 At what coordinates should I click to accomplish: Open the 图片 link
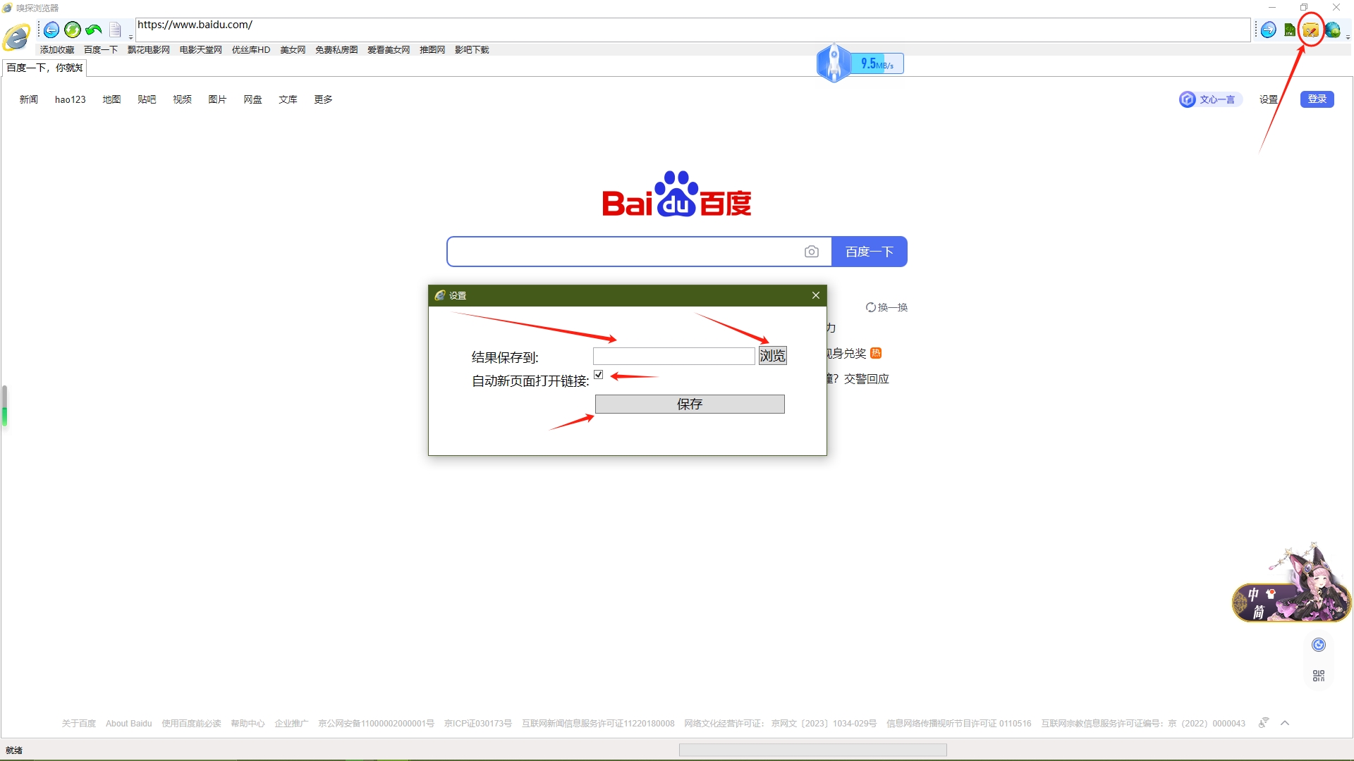point(217,99)
